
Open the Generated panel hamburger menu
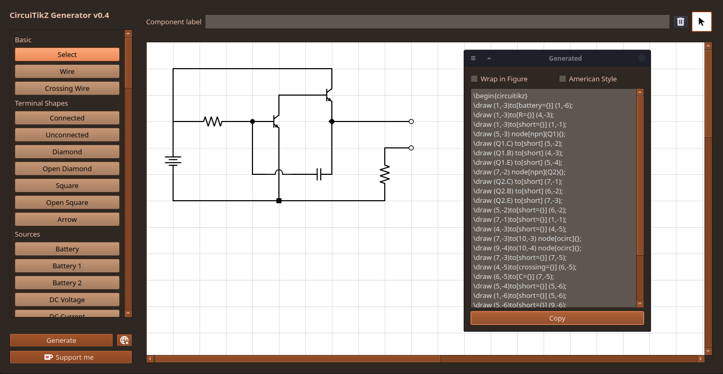coord(473,58)
